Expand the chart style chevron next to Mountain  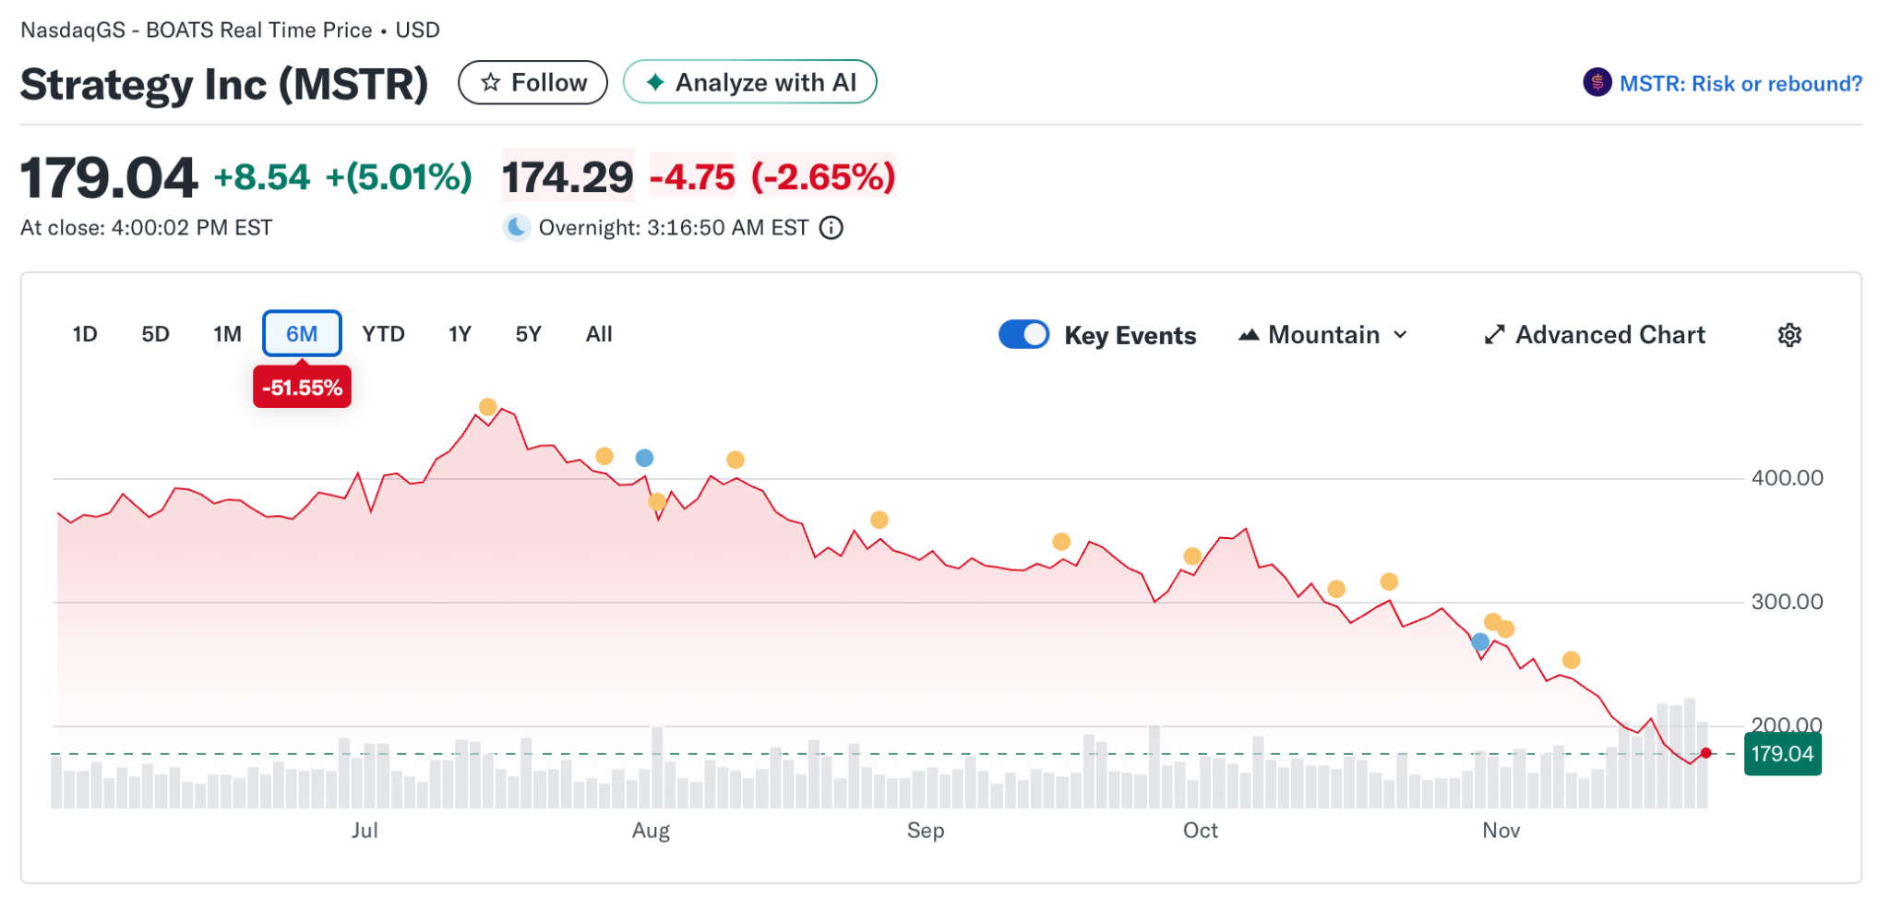(1403, 335)
